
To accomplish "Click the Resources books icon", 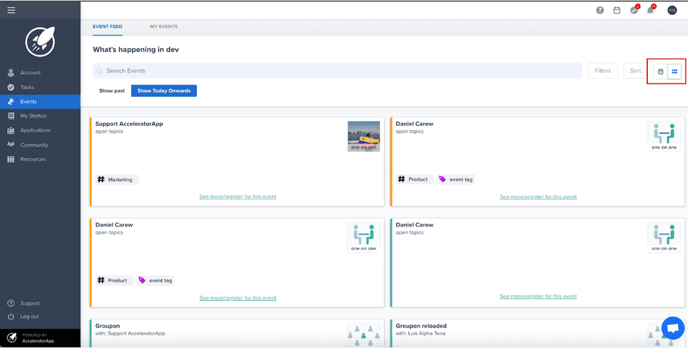I will tap(11, 159).
